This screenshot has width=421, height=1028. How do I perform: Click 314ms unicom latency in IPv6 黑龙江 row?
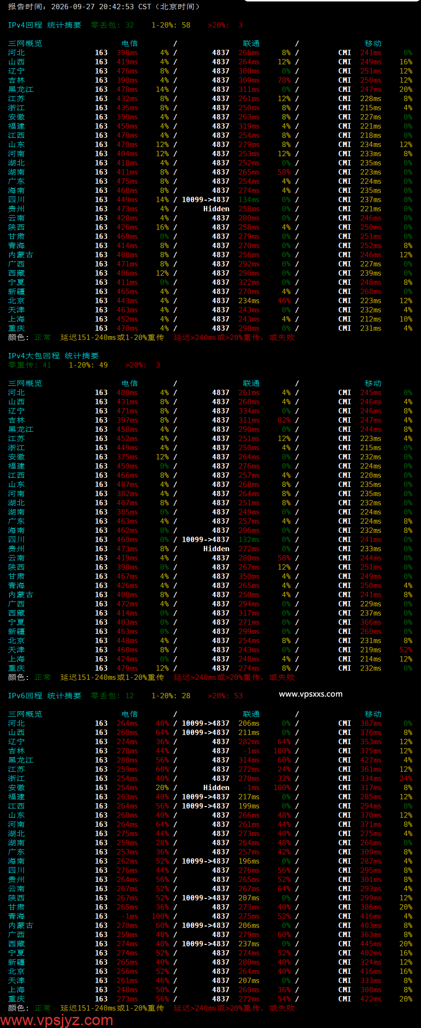click(249, 760)
